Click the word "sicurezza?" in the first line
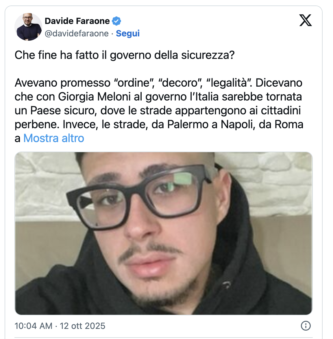Viewport: 333px width, 339px height. coord(208,55)
